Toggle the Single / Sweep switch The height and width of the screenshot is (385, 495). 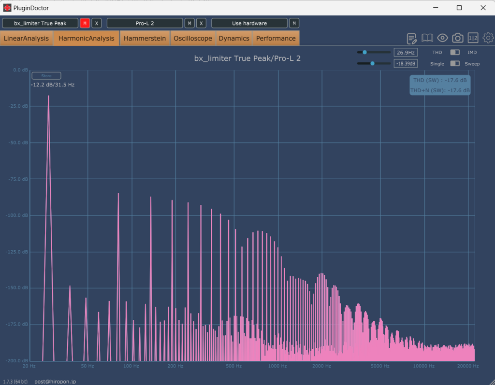(x=454, y=63)
